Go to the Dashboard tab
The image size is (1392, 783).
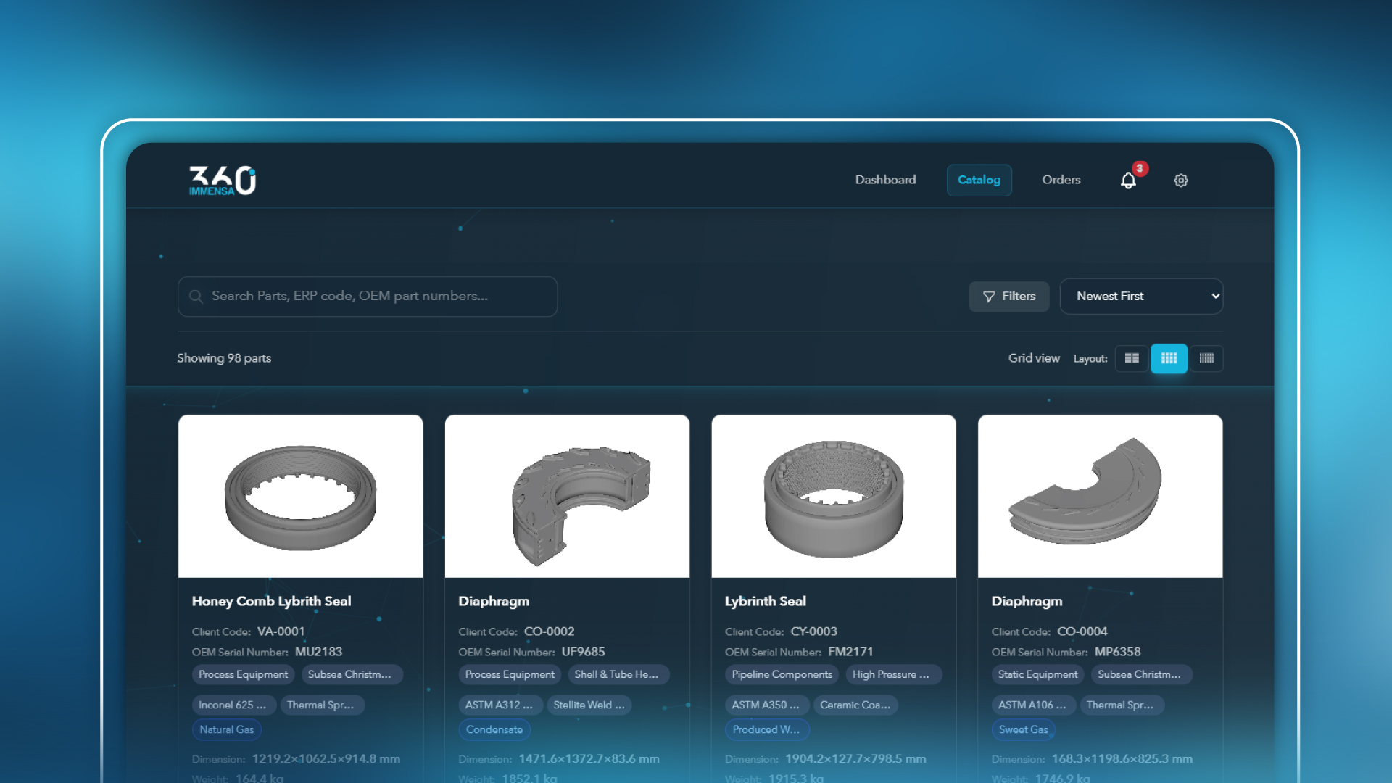(x=885, y=180)
